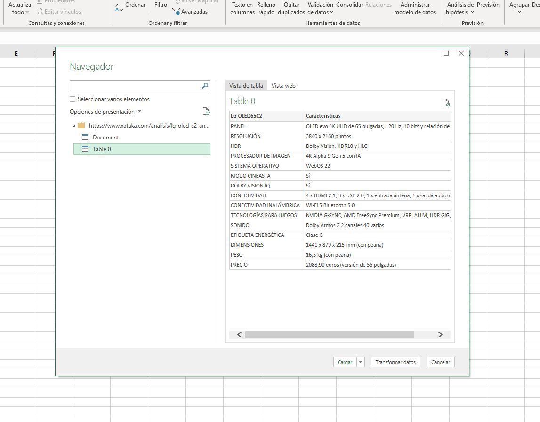Collapse the xataka.com folder node

[73, 126]
